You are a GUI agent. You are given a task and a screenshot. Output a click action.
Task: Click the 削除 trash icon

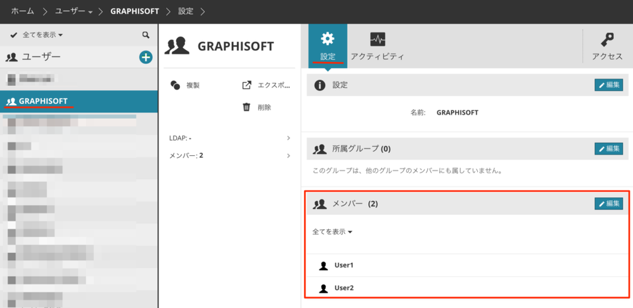click(246, 107)
